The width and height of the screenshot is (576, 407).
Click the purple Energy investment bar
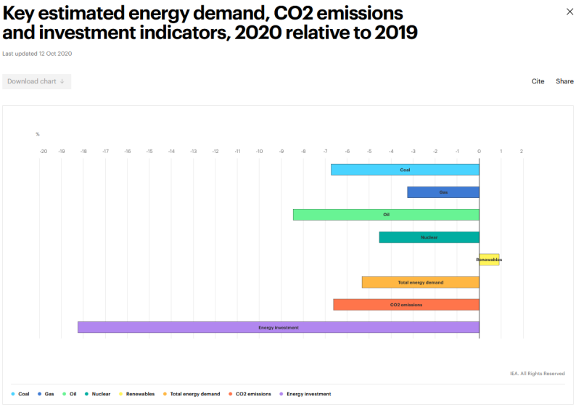coord(278,327)
